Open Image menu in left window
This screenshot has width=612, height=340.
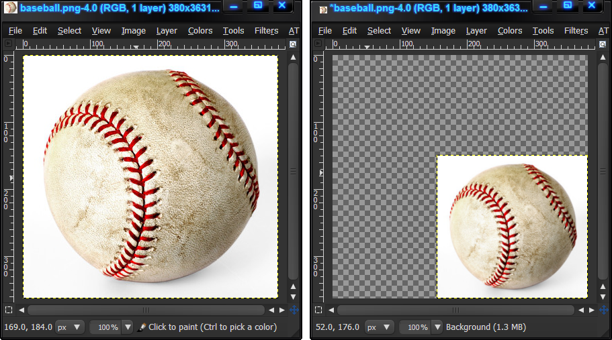tap(134, 31)
